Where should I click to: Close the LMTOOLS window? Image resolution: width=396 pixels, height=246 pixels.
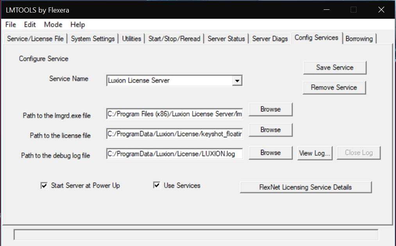[381, 10]
